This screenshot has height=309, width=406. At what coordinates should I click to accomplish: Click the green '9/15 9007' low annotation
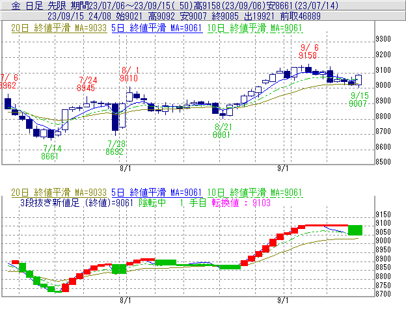point(359,100)
